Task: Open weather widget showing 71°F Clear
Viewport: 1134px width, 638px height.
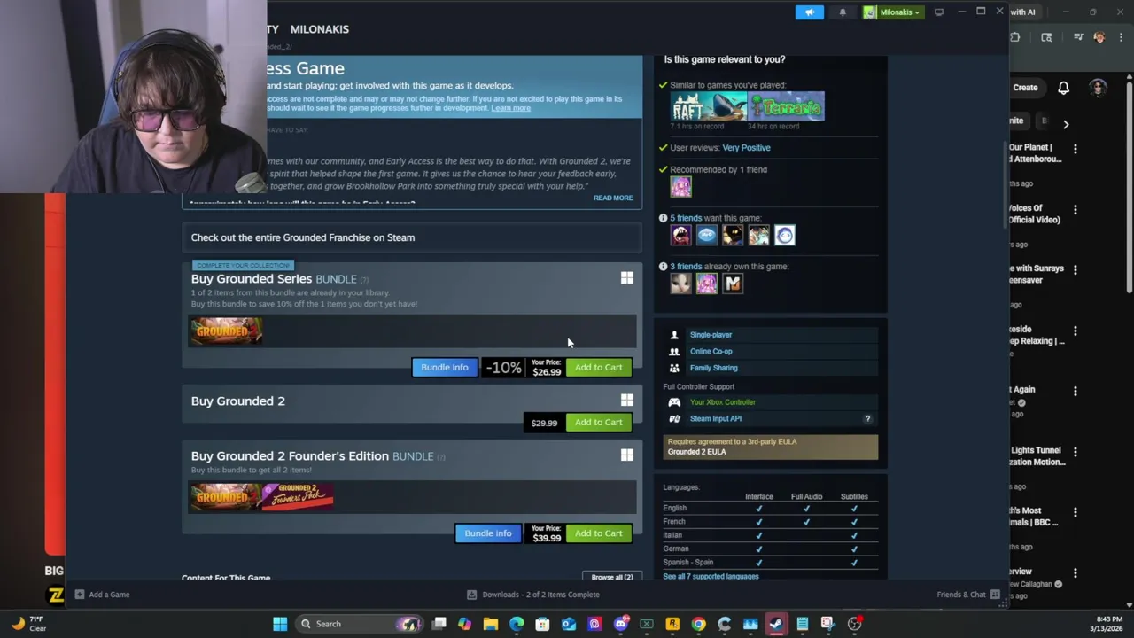Action: [x=27, y=624]
